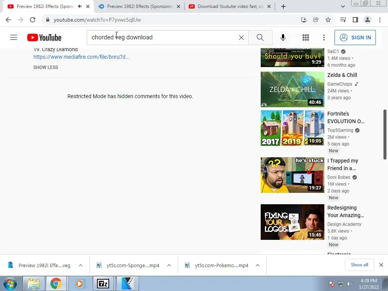This screenshot has width=388, height=291.
Task: Open a new tab with the plus button
Action: pyautogui.click(x=283, y=7)
